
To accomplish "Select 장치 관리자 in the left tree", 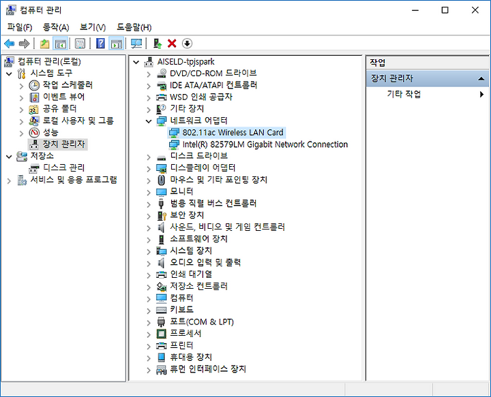I will 64,144.
